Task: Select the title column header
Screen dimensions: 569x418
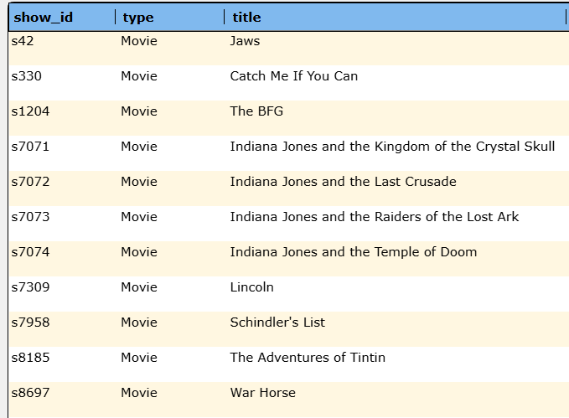Action: (x=247, y=17)
